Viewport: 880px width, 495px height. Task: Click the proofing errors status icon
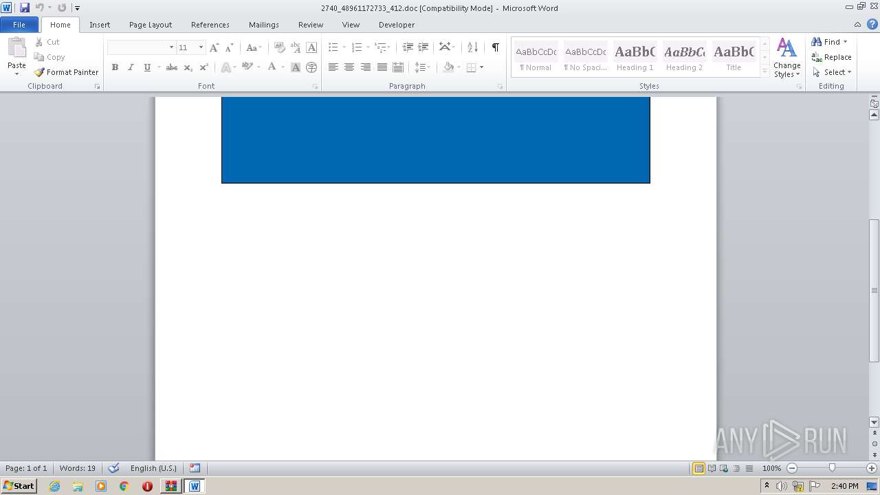pos(114,468)
